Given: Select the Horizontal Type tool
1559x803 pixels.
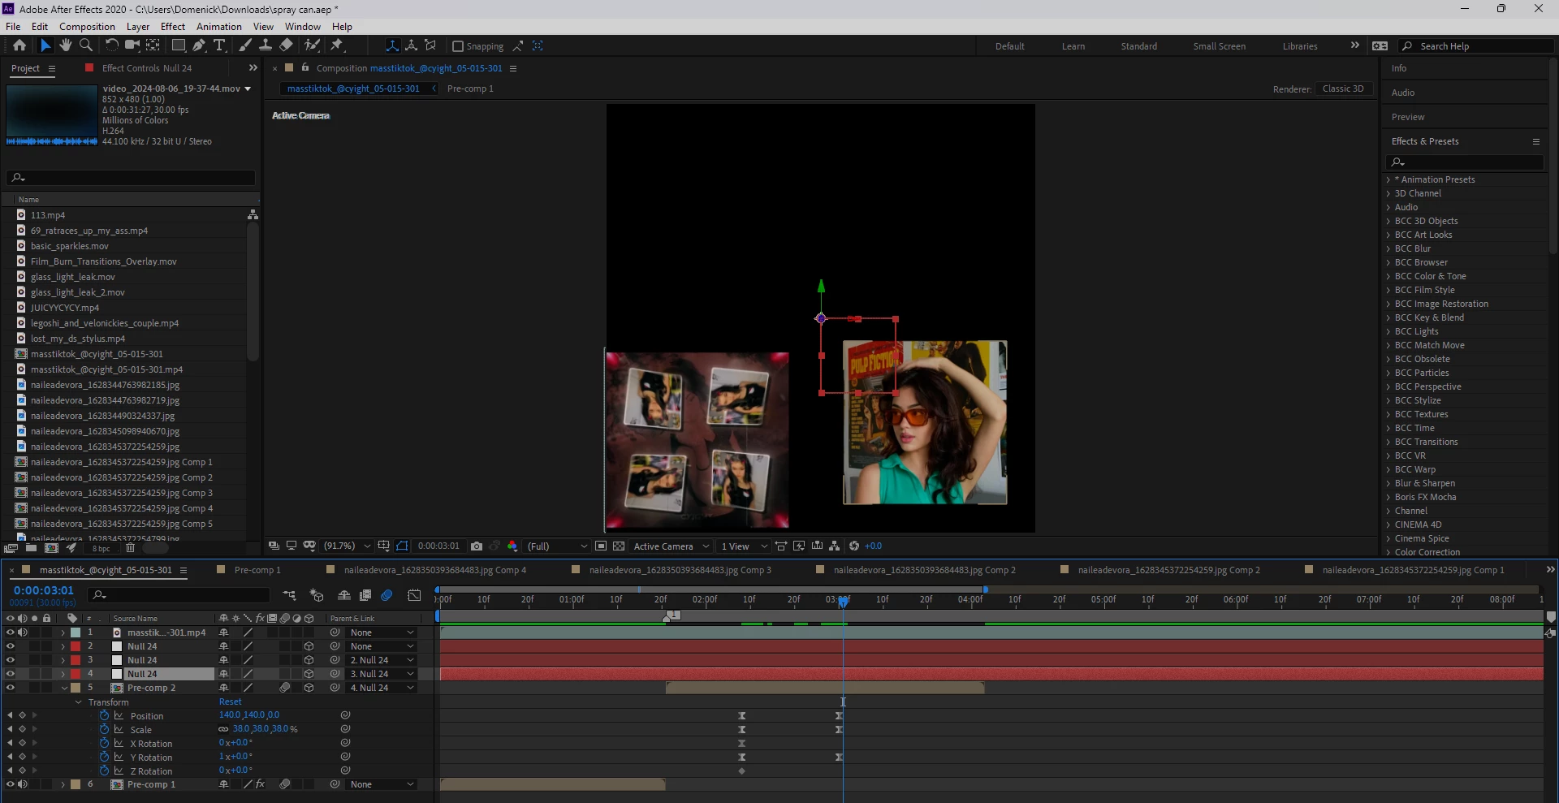Looking at the screenshot, I should click(219, 45).
